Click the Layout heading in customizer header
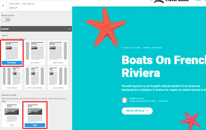Screen dimensions: 206x130 click(13, 8)
